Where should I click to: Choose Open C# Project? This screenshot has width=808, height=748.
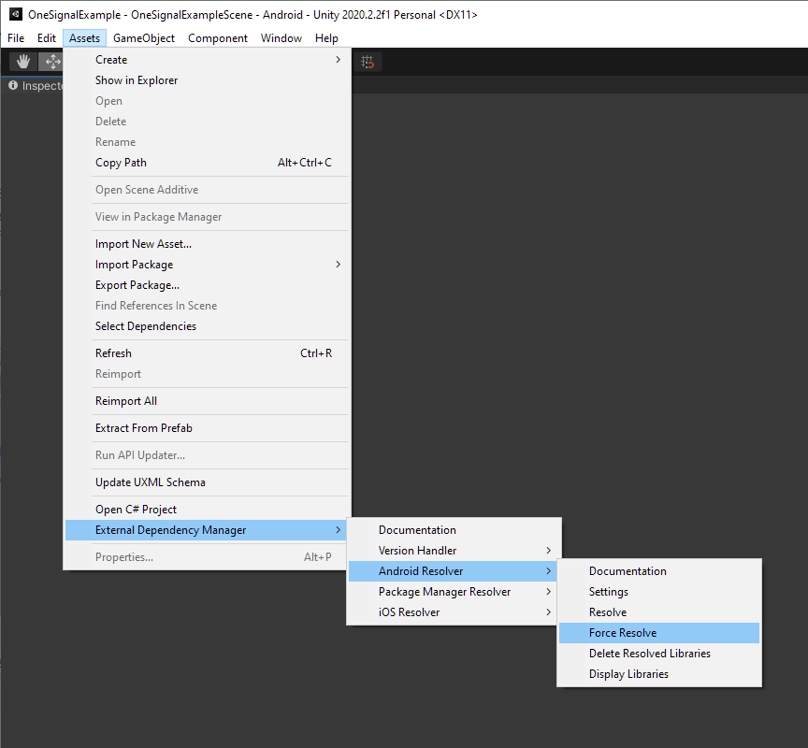[208, 510]
